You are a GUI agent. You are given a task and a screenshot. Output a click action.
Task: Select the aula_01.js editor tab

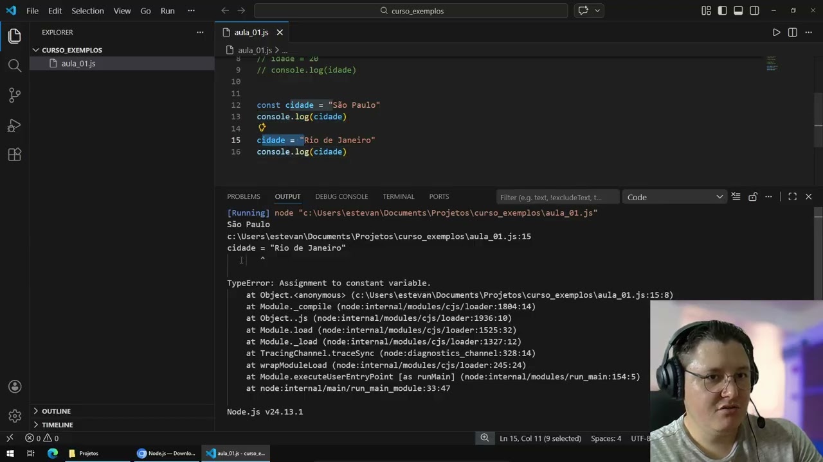(251, 32)
